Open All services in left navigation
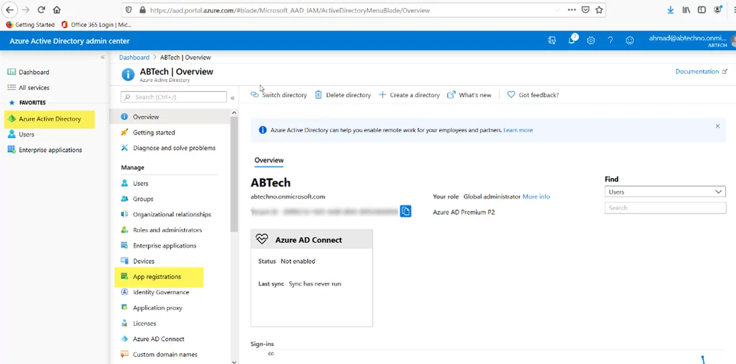This screenshot has height=364, width=736. pyautogui.click(x=28, y=88)
